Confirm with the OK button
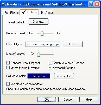The width and height of the screenshot is (101, 105). (47, 100)
